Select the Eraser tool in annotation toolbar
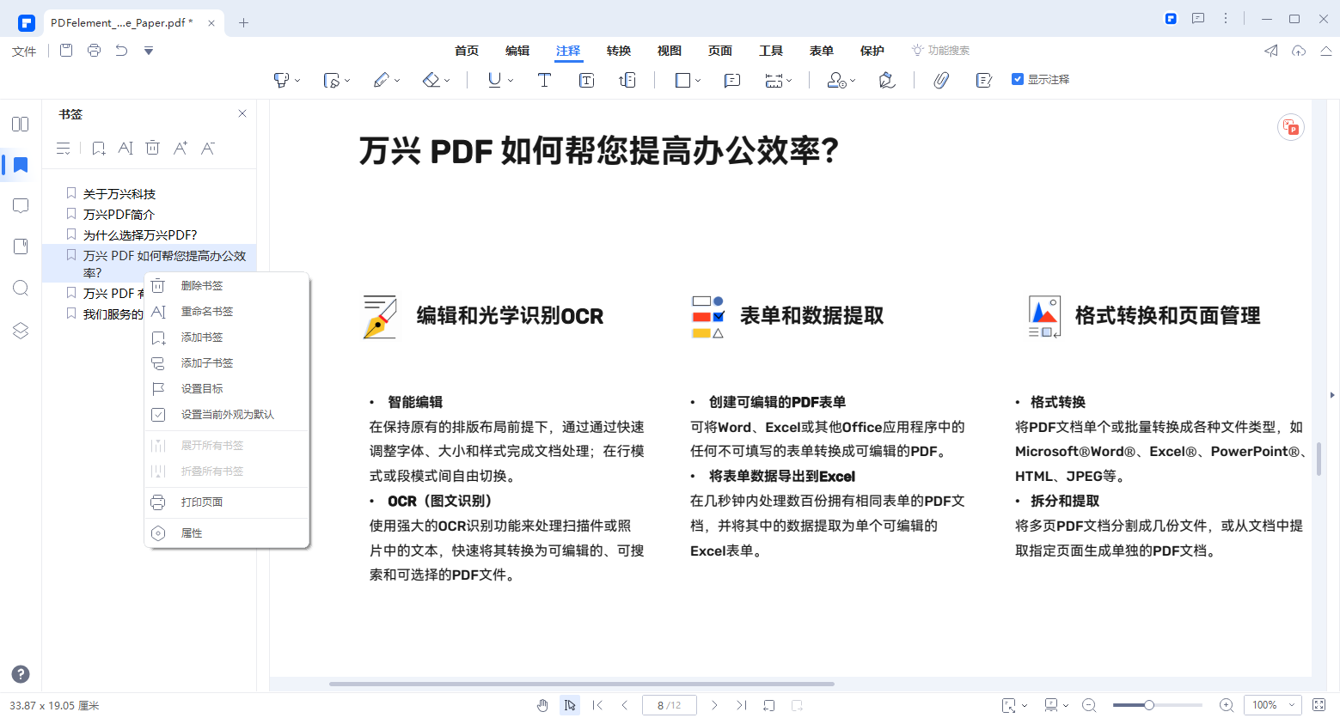 pos(430,79)
